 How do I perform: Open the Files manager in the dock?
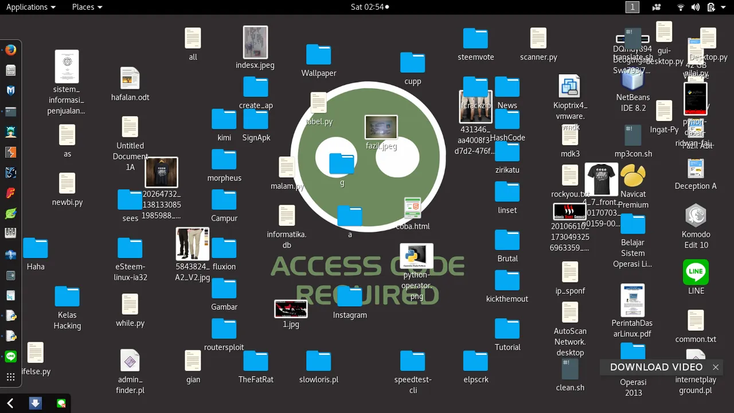coord(10,71)
